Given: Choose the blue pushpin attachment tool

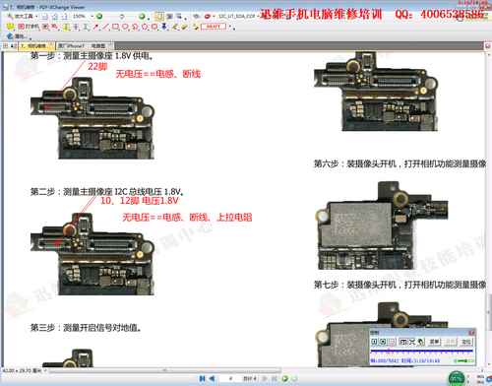Looking at the screenshot, I should coord(164,27).
